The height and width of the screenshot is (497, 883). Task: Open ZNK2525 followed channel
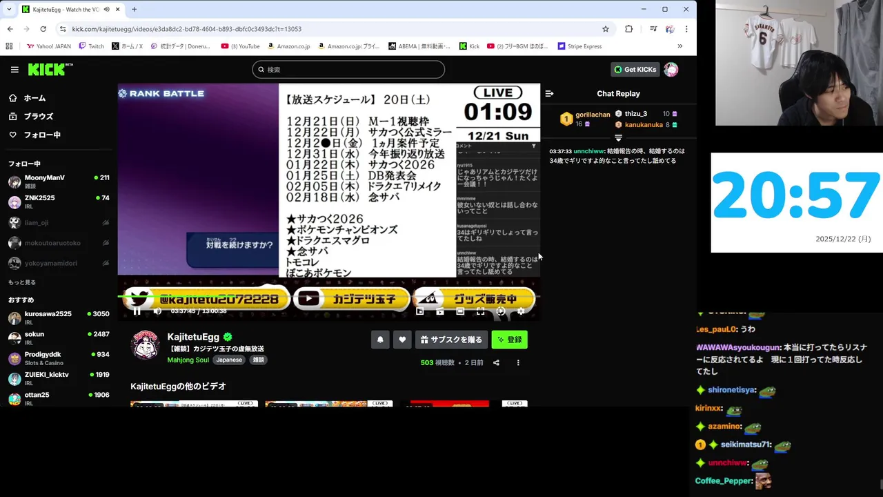point(59,202)
